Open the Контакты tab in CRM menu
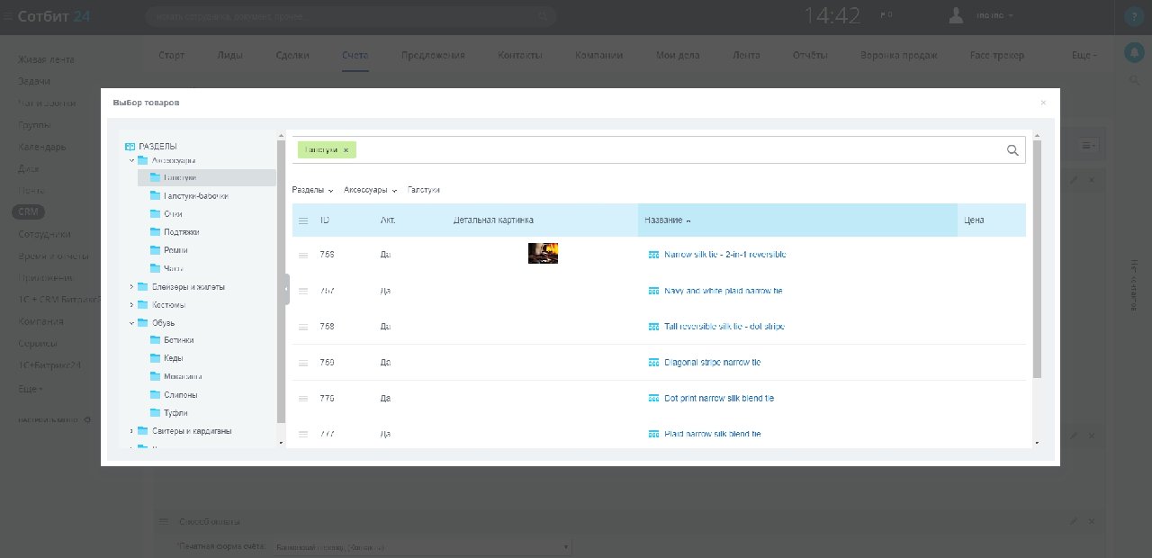 [520, 55]
